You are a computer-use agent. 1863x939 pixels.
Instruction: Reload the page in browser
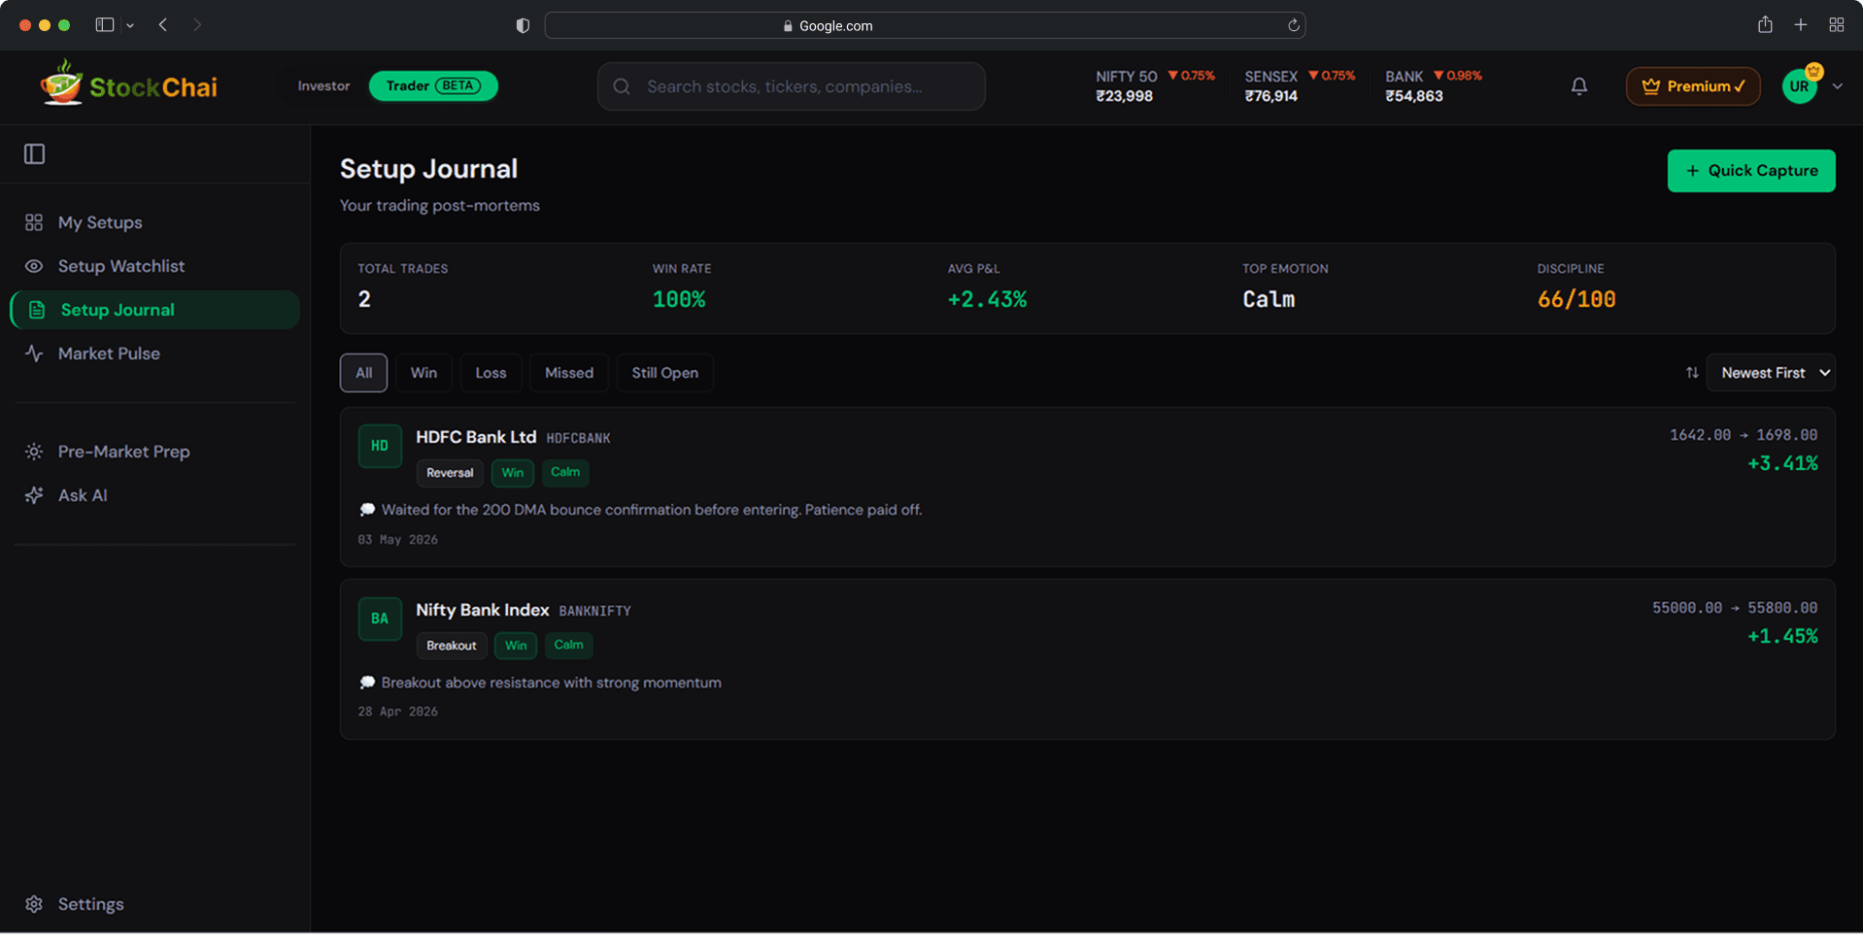point(1293,25)
